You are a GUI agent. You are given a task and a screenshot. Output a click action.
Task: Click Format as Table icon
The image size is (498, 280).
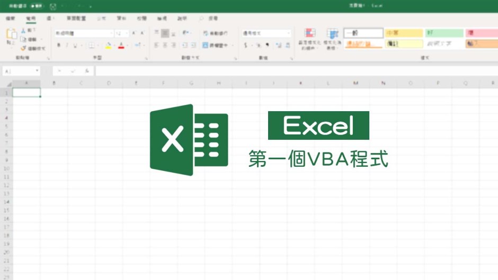pos(332,35)
